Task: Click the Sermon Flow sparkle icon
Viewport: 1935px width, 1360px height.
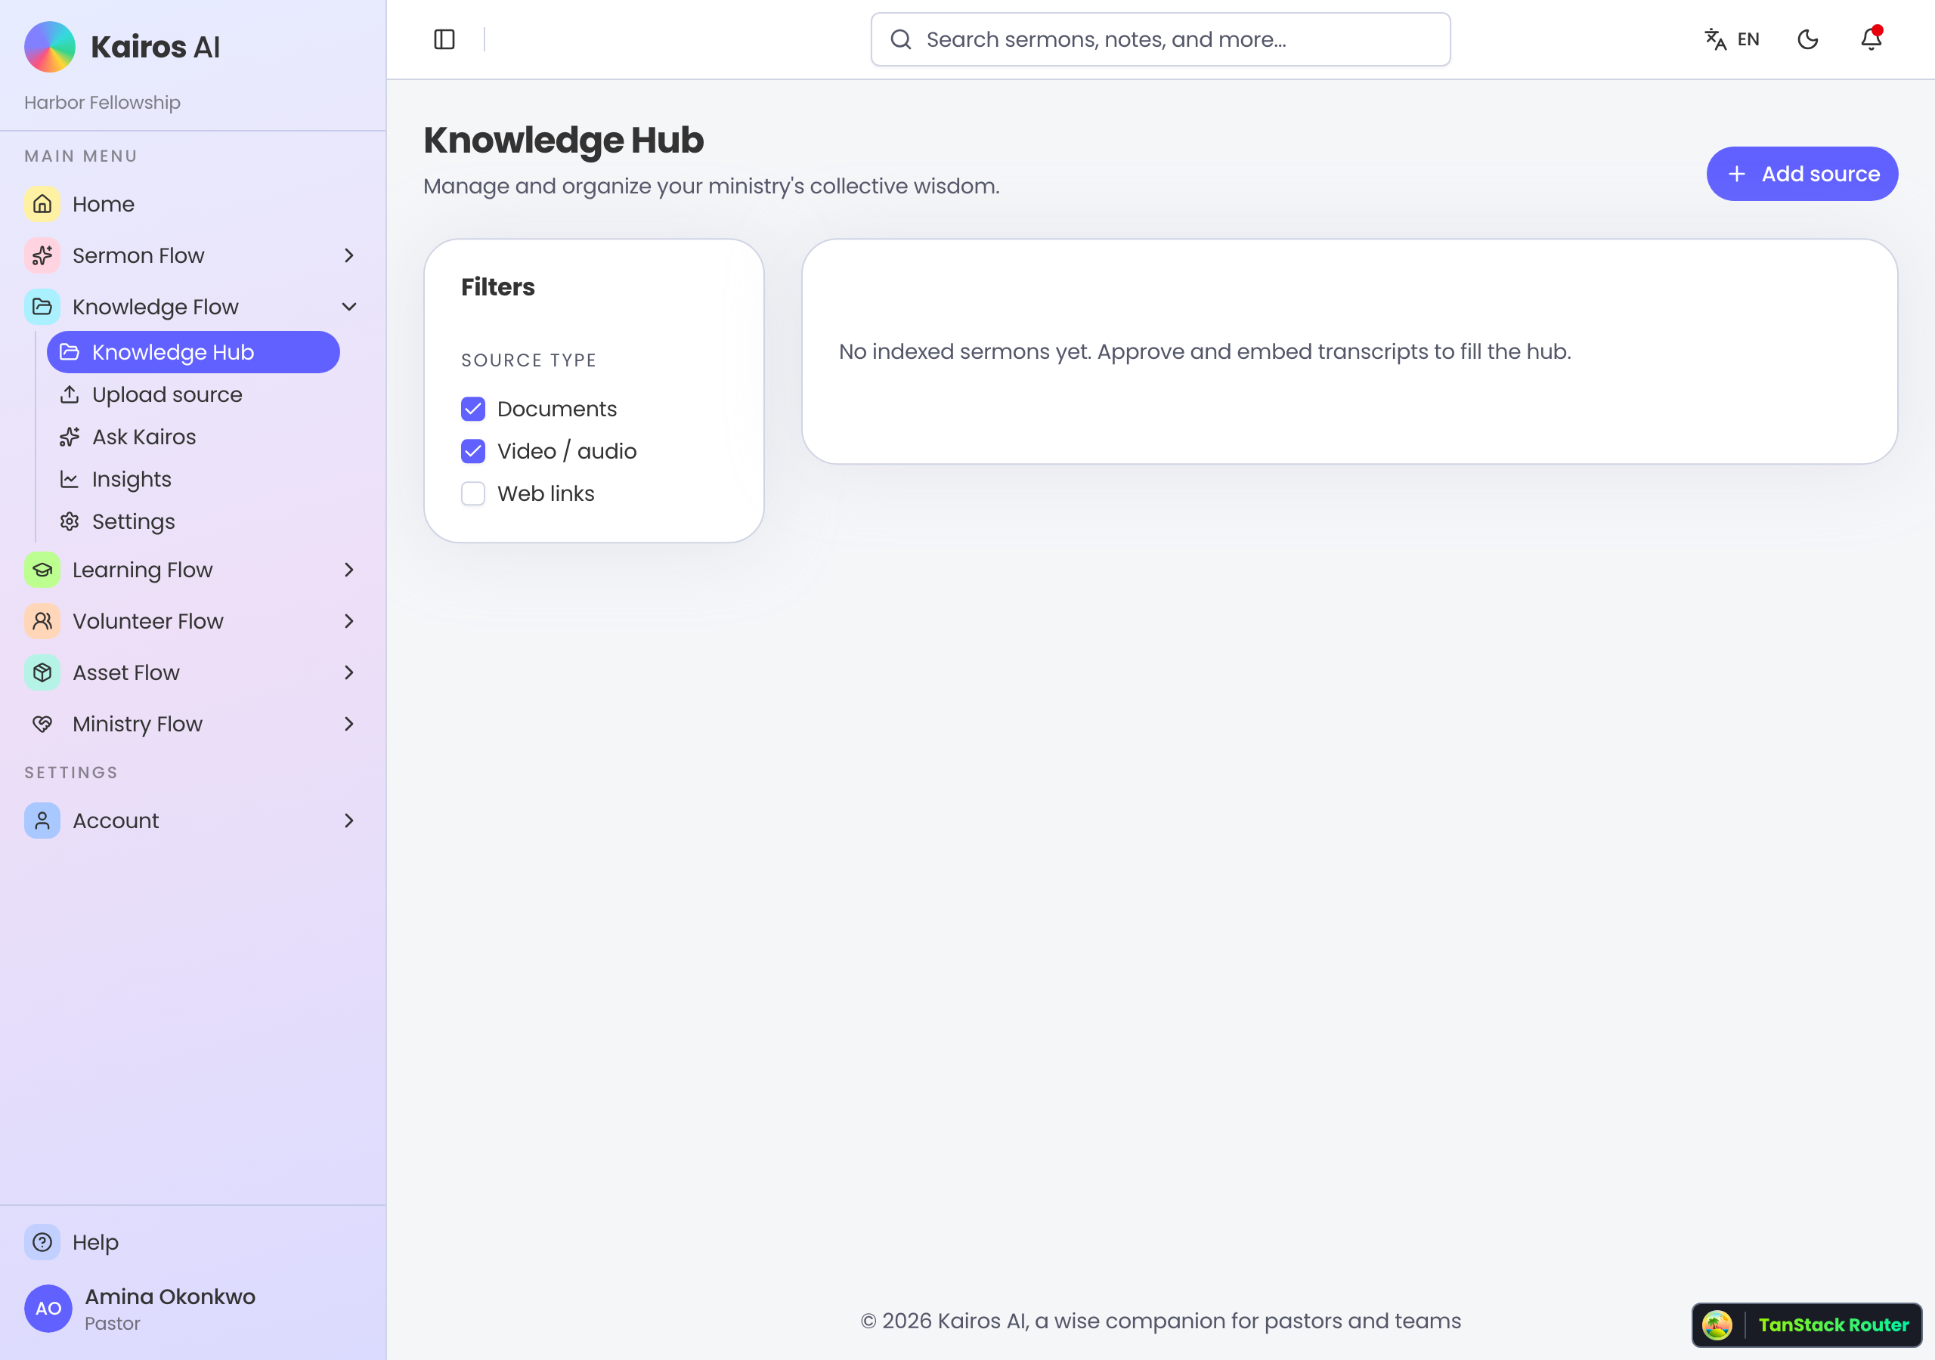Action: [42, 255]
